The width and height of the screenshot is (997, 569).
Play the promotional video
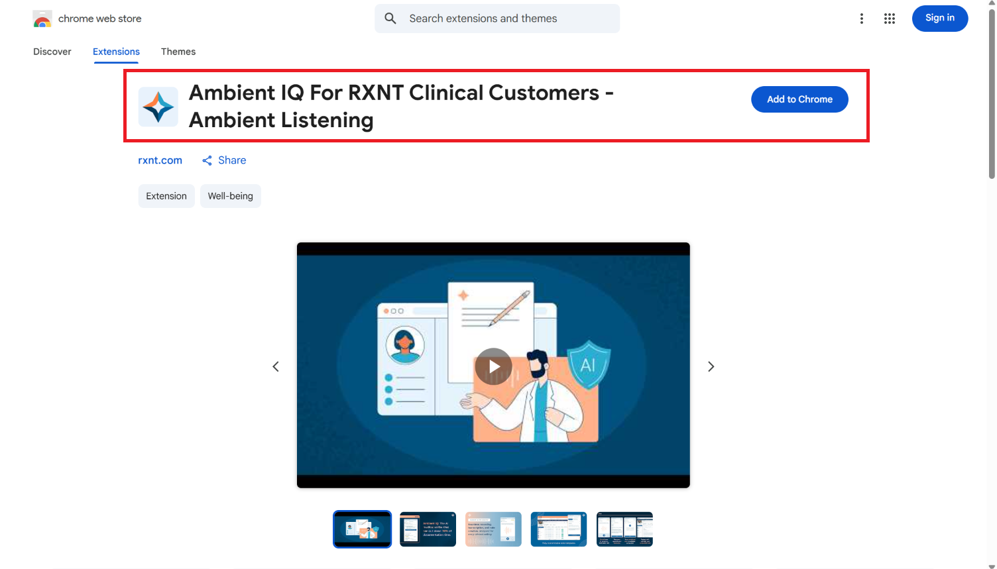pos(493,366)
